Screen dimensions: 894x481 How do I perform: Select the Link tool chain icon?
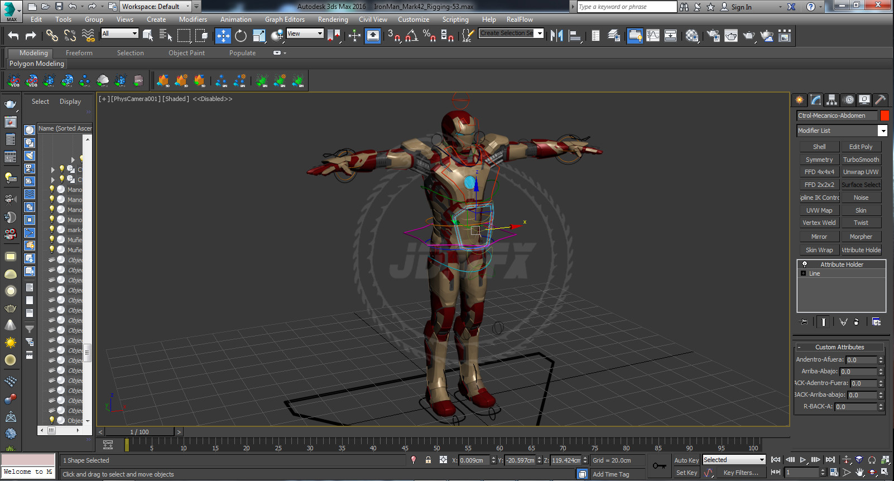tap(52, 36)
